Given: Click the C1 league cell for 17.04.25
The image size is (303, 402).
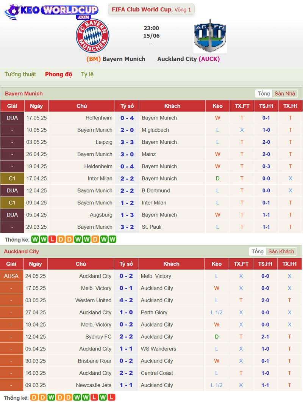Looking at the screenshot, I should [x=12, y=179].
